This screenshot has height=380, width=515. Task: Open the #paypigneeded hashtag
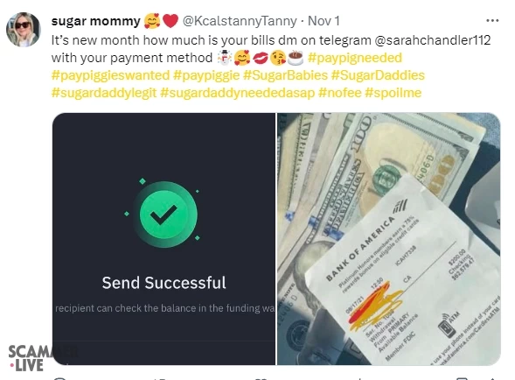pos(355,58)
